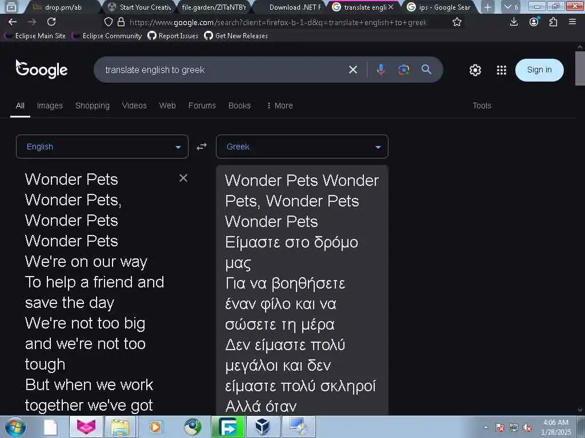
Task: Open the English source language dropdown
Action: pos(102,147)
